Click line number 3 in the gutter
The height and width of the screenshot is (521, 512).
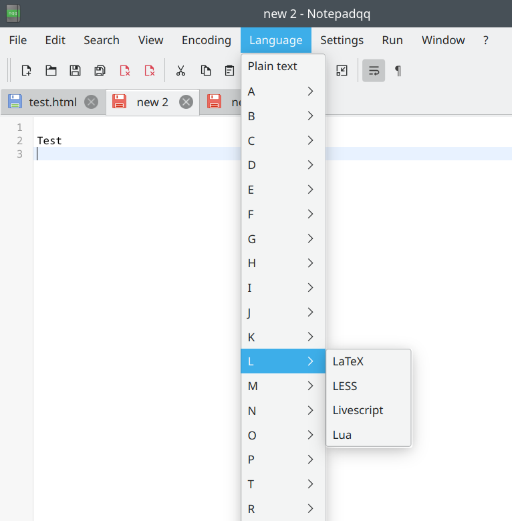click(19, 154)
